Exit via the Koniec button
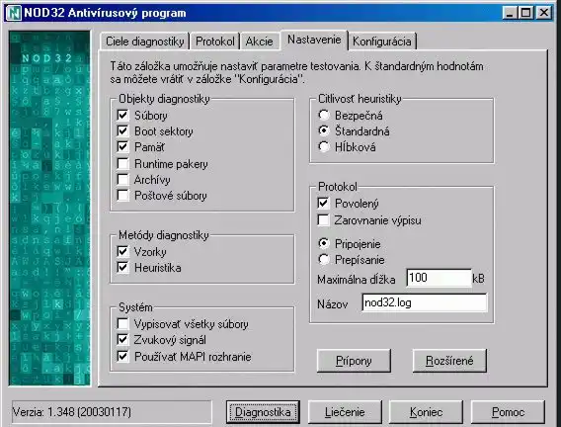Image resolution: width=561 pixels, height=427 pixels. click(426, 412)
